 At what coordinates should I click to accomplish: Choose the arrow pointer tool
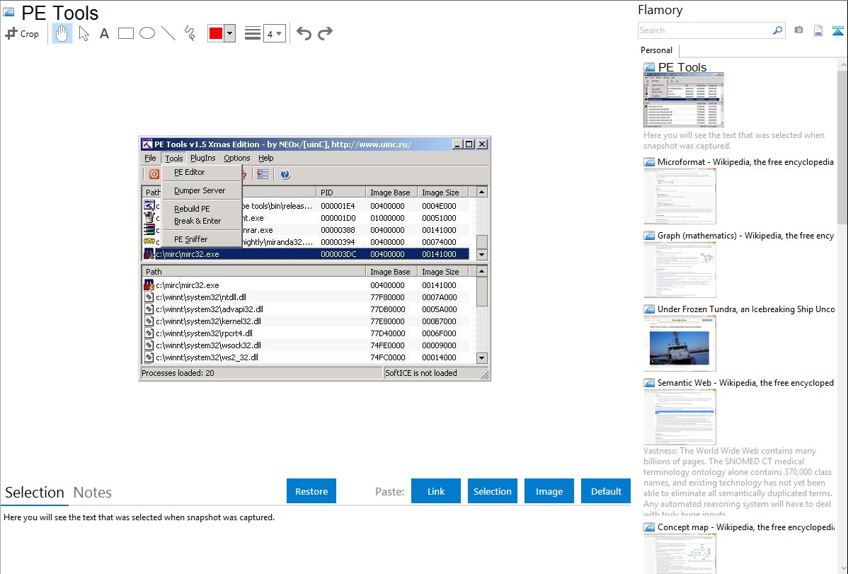click(84, 33)
